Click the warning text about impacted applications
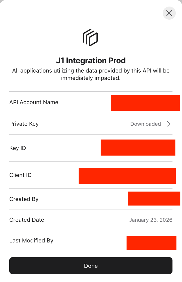 click(x=91, y=74)
